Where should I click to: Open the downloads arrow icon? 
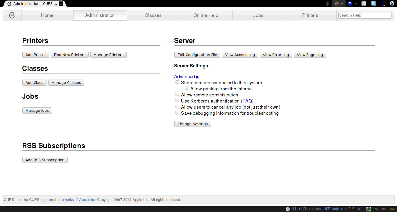(328, 3)
